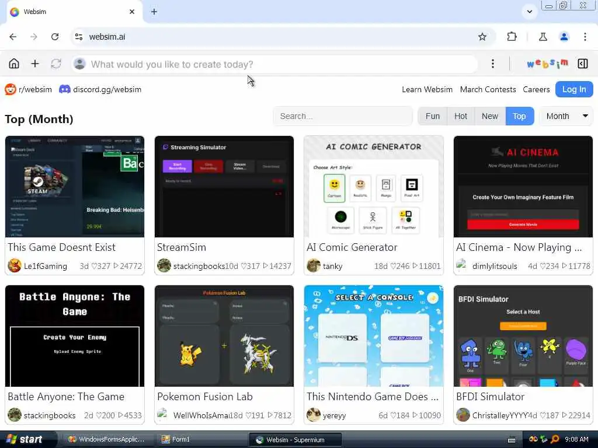The width and height of the screenshot is (598, 448).
Task: Switch to the Hot tab
Action: pos(460,116)
